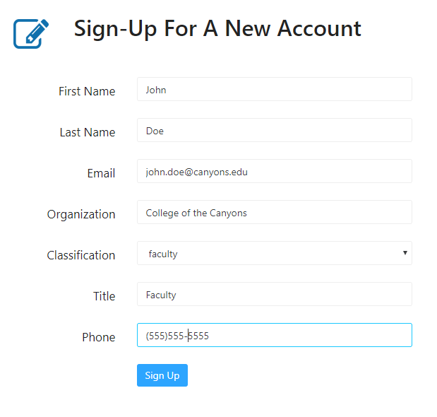Click the pencil edit icon beside the heading
437x417 pixels.
point(31,34)
